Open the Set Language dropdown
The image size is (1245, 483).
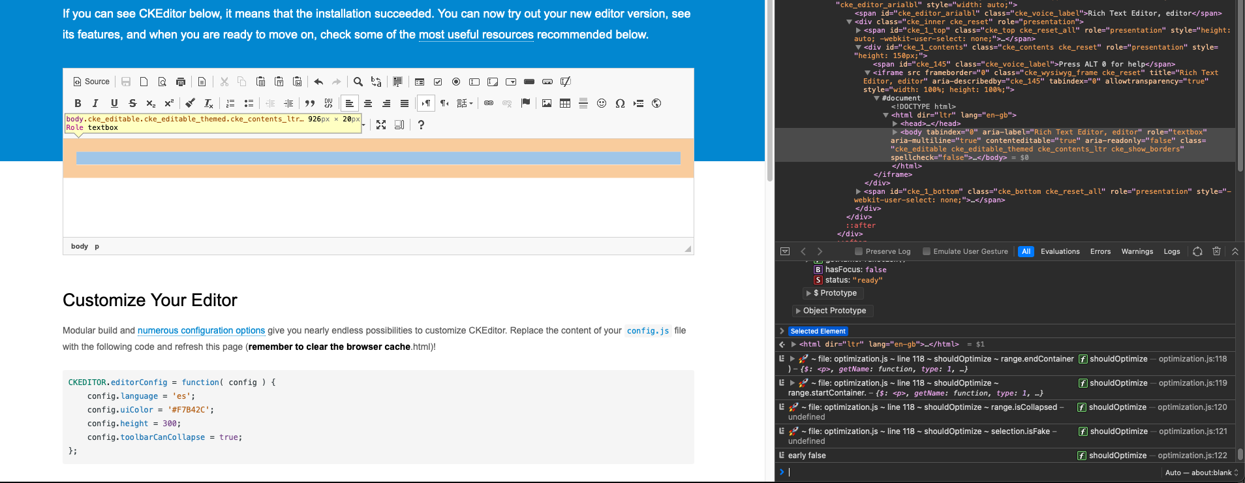coord(465,103)
